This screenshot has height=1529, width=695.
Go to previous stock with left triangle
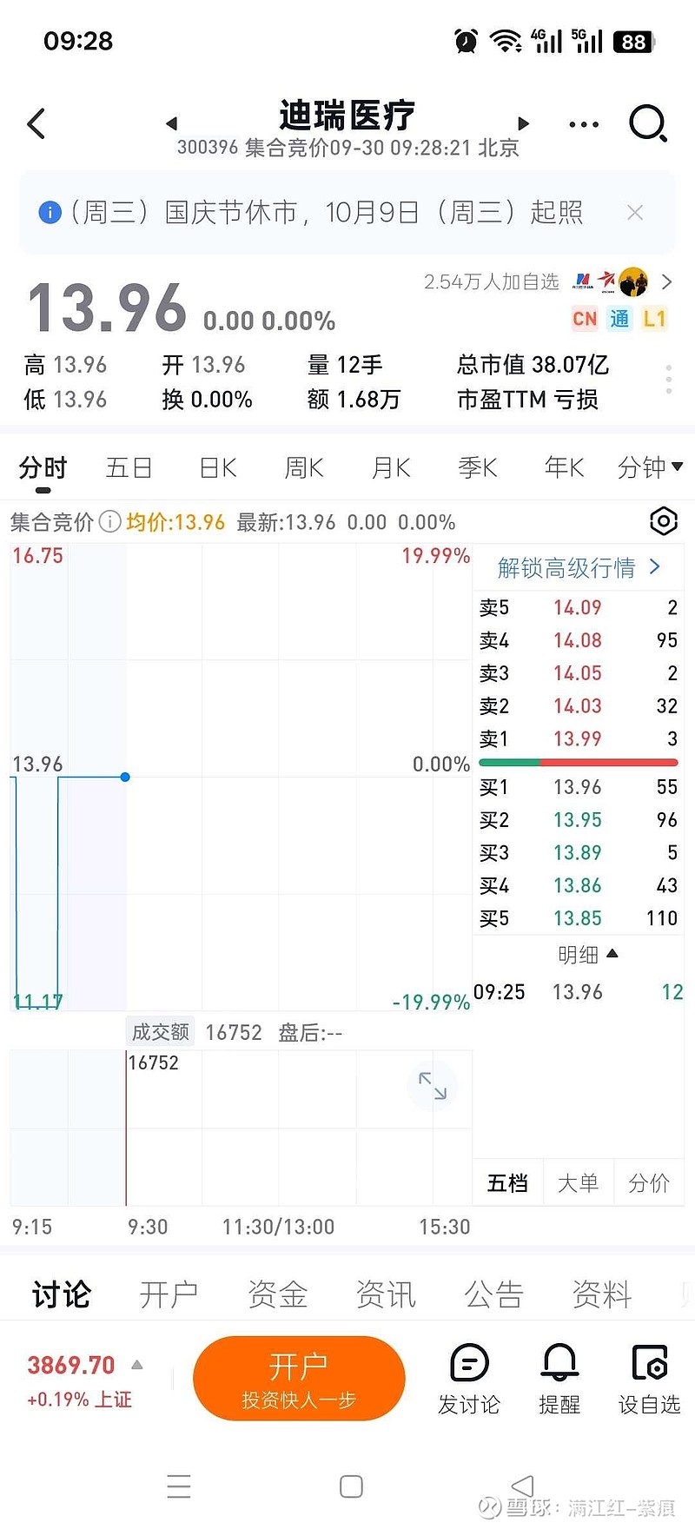coord(171,123)
